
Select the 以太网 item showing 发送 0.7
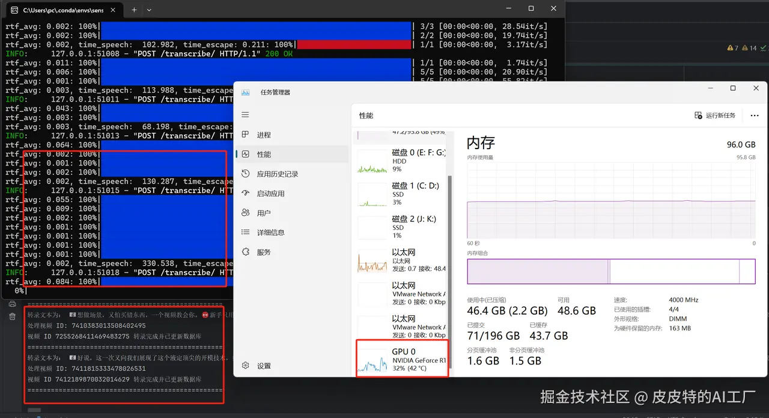[x=401, y=260]
